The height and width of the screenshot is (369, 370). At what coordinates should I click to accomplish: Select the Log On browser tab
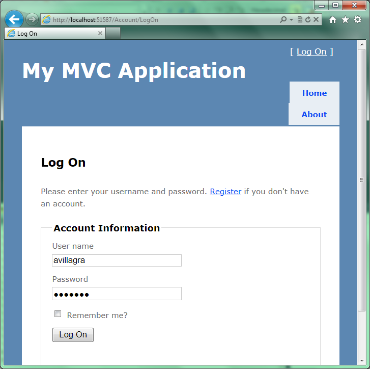point(55,33)
